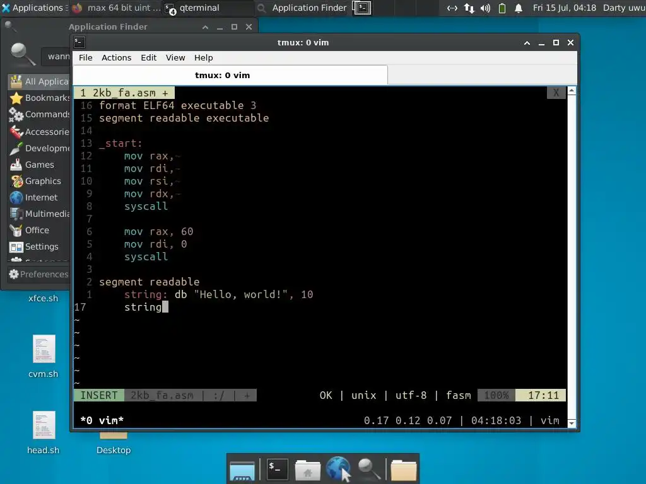Open the Edit menu in qterminal

148,57
